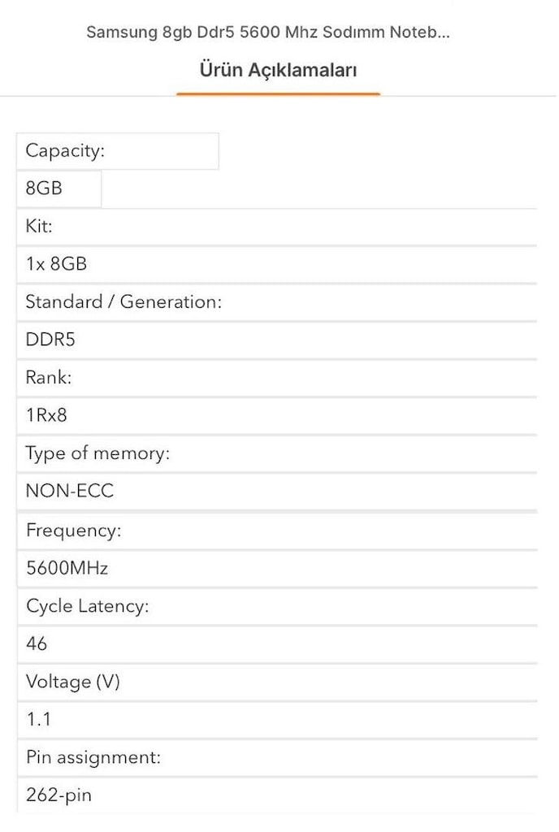Select the Pin assignment label row
This screenshot has width=559, height=832.
click(x=277, y=758)
